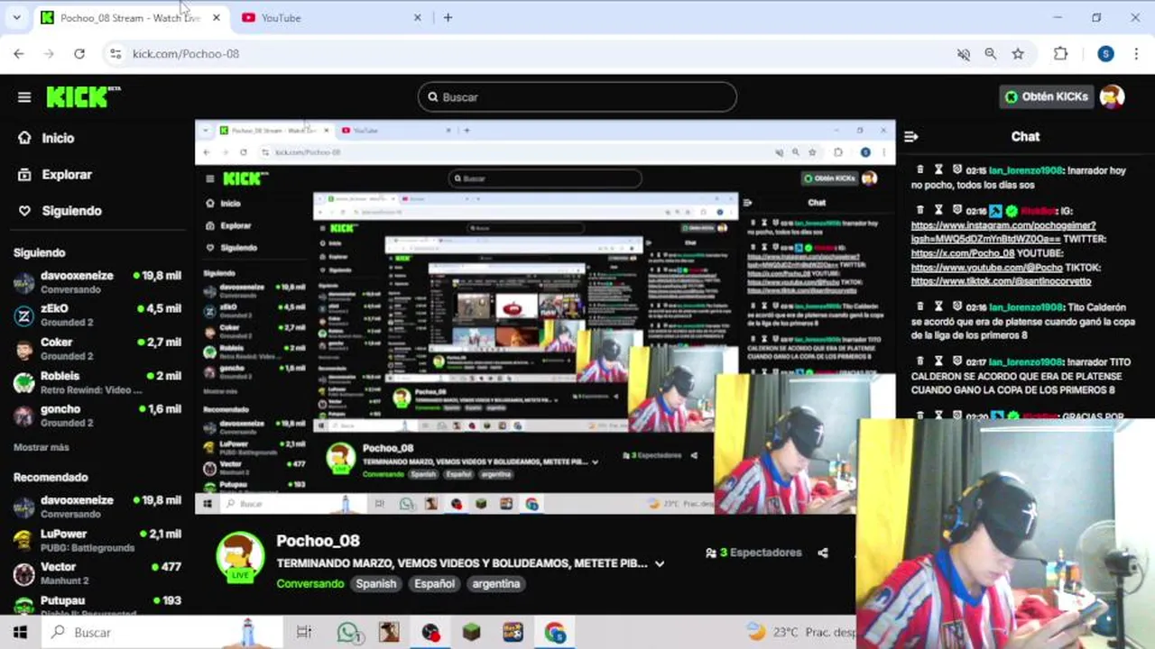Open goncho channel in sidebar
This screenshot has height=649, width=1155.
97,416
